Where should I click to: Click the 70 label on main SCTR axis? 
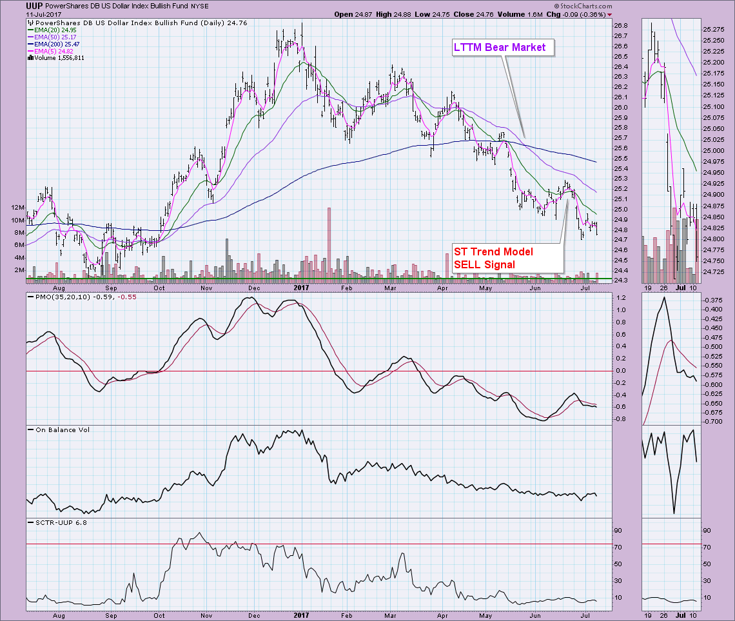click(618, 547)
